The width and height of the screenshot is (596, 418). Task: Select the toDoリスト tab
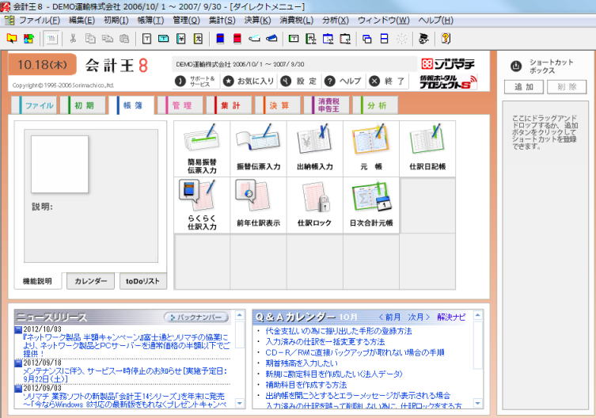coord(143,281)
